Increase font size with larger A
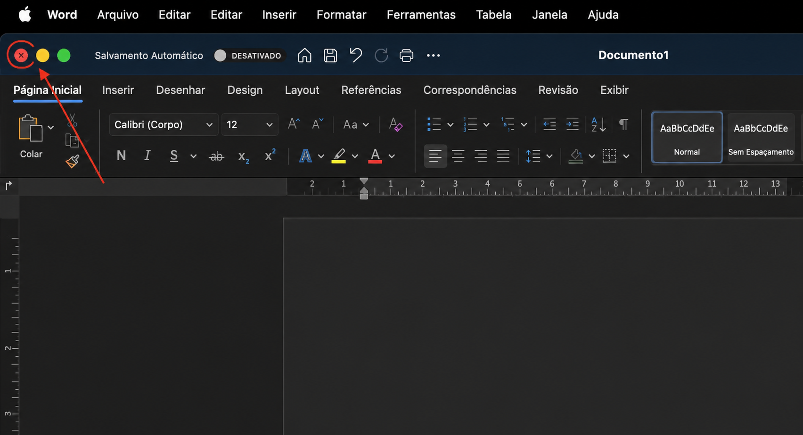 click(294, 124)
